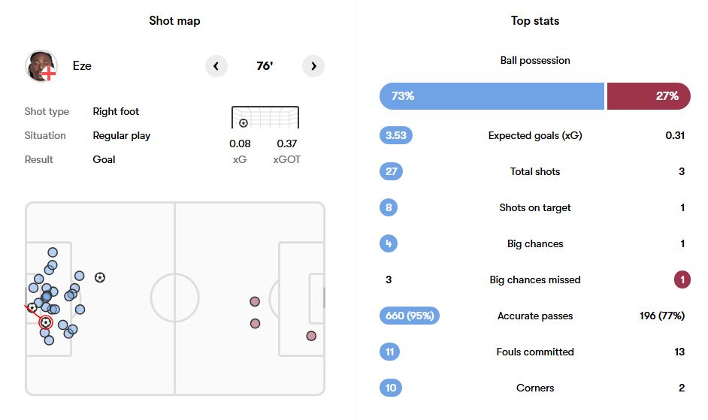
Task: Click Eze's player avatar photo
Action: point(41,66)
